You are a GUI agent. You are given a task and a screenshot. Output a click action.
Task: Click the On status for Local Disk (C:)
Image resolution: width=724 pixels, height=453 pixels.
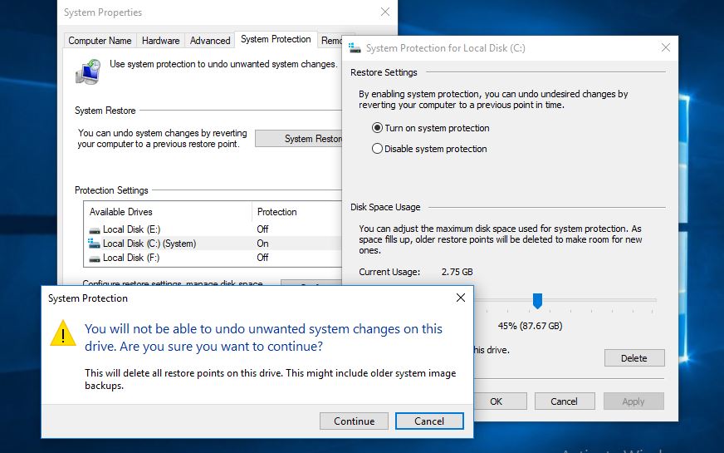coord(262,244)
